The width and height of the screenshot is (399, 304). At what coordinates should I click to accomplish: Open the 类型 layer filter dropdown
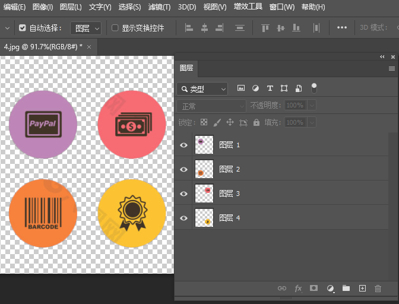coord(202,89)
